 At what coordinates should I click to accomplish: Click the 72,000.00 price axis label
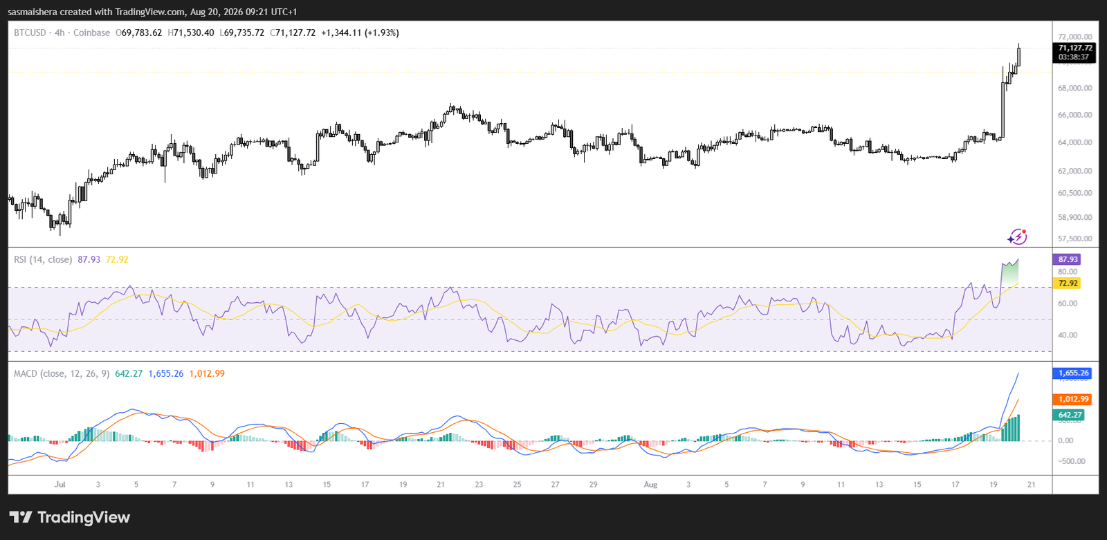click(x=1075, y=37)
